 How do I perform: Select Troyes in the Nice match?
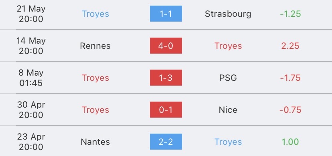point(95,110)
